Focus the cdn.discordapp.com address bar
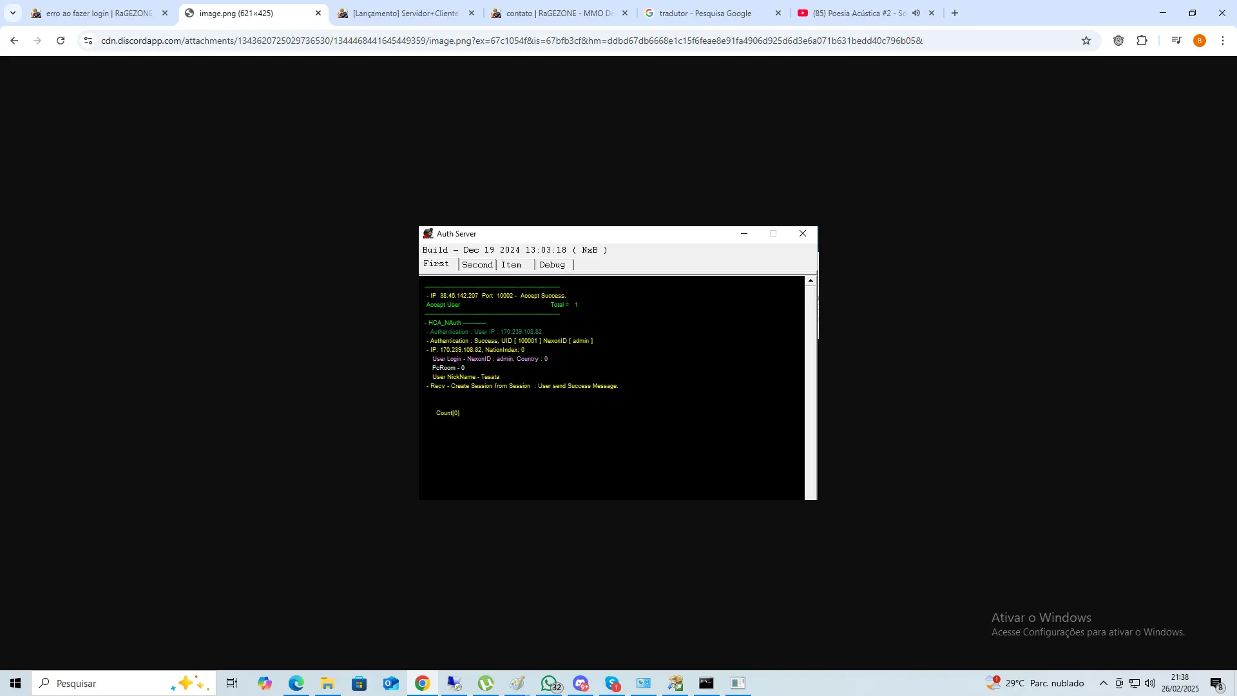The width and height of the screenshot is (1237, 696). tap(512, 41)
